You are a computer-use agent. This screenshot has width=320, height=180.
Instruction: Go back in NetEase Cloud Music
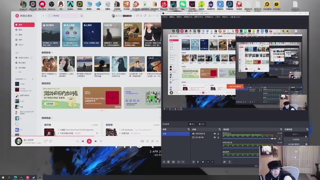click(43, 16)
